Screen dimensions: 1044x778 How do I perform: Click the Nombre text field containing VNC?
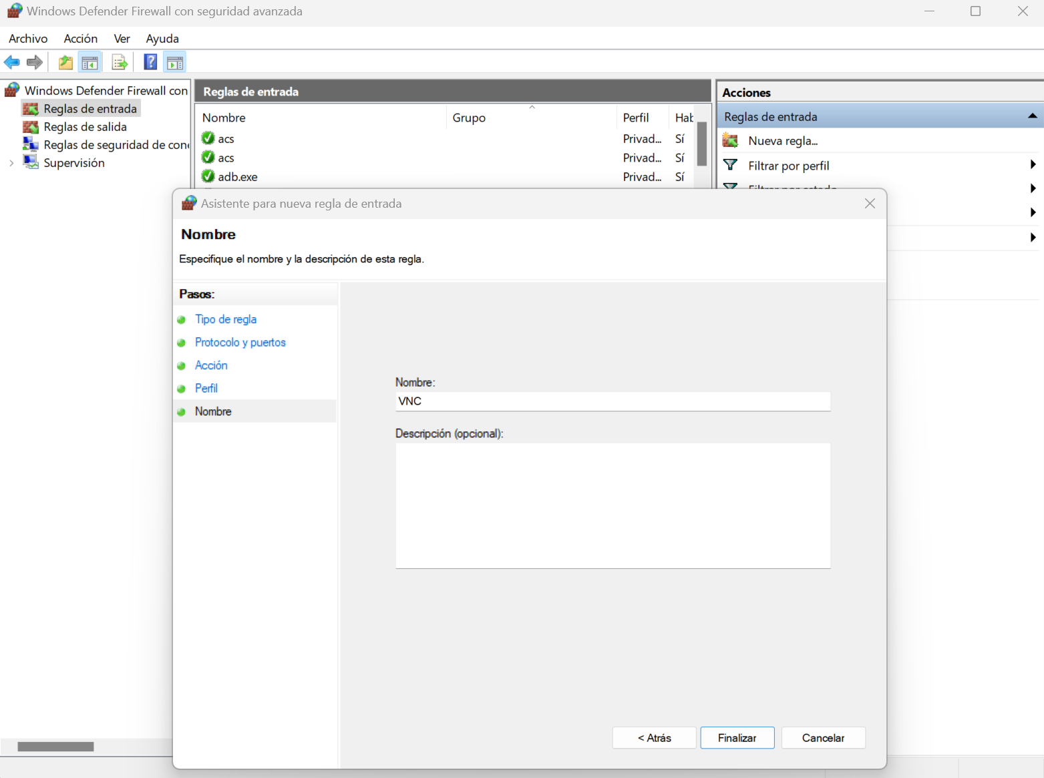coord(613,401)
